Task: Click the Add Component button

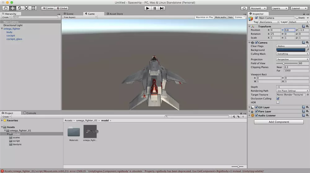Action: click(279, 122)
